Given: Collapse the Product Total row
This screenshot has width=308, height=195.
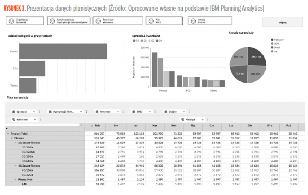Looking at the screenshot, I should click(8, 134).
